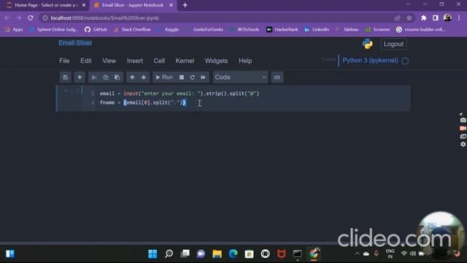Copy selected cells icon

106,77
